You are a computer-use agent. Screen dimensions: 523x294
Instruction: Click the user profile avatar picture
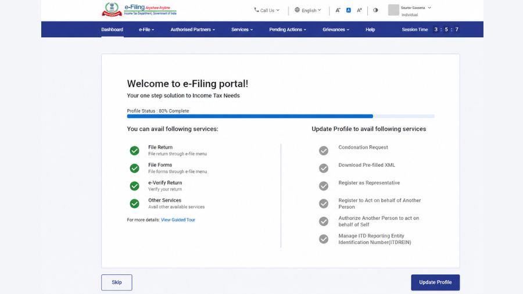393,10
